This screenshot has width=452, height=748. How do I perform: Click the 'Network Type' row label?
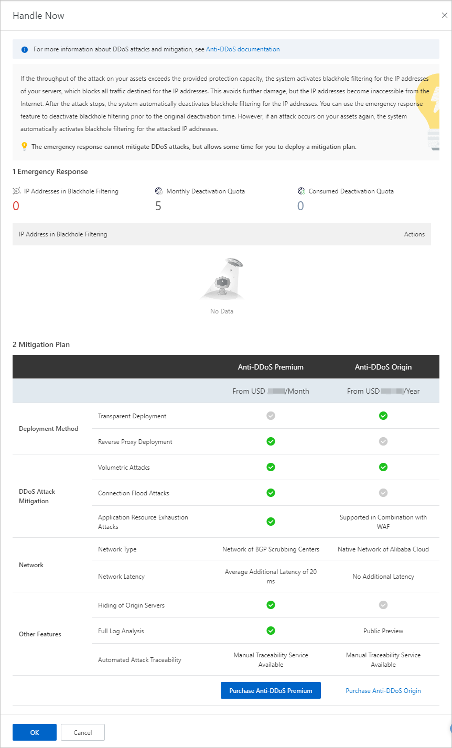click(117, 549)
